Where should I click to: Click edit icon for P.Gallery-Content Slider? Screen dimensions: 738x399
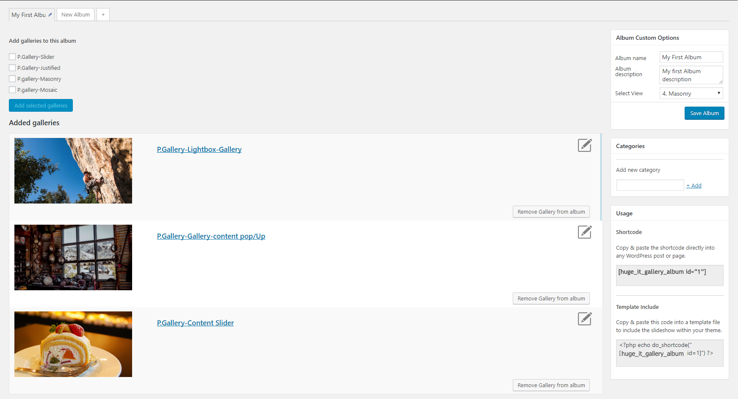pos(584,319)
